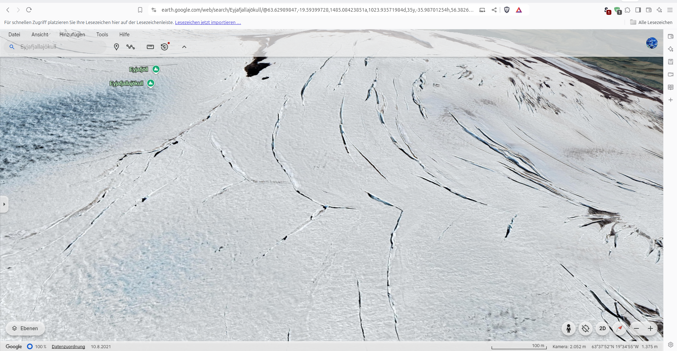This screenshot has height=351, width=677.
Task: Open Leo AI from the toolbar
Action: point(659,10)
